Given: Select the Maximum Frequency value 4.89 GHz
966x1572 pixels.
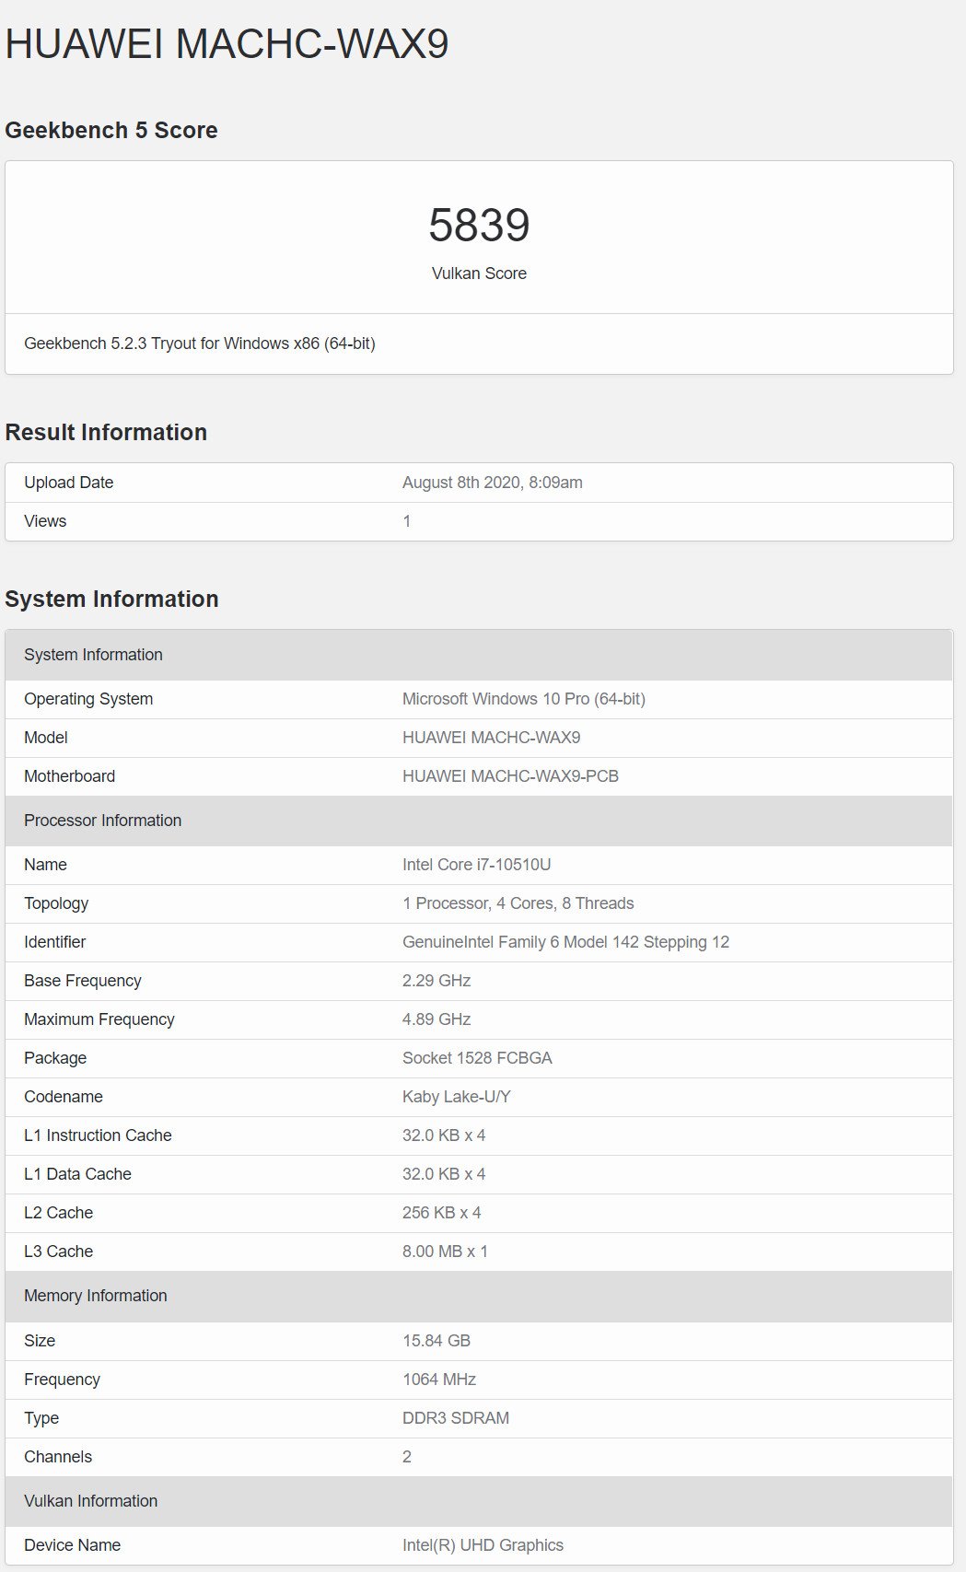Looking at the screenshot, I should pos(436,1019).
